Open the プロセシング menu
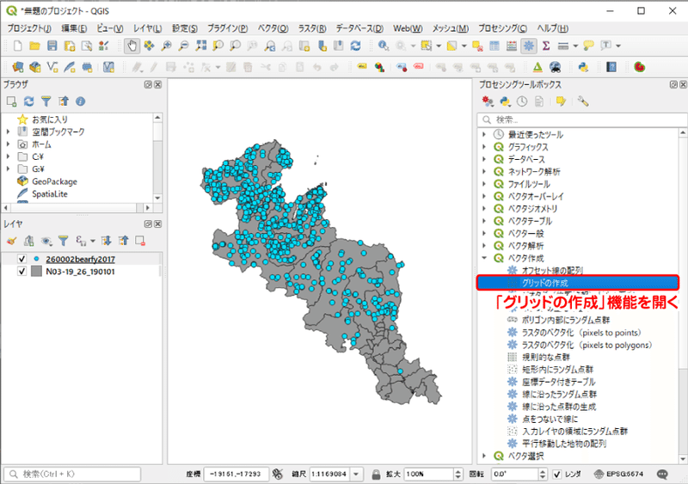Viewport: 688px width, 484px height. [x=502, y=28]
